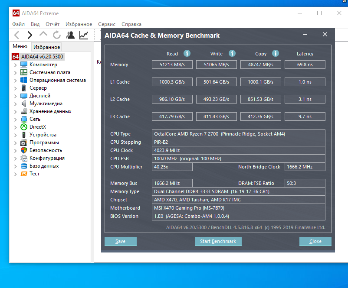Expand the Мультимедиа tree node
Image resolution: width=348 pixels, height=288 pixels.
[15, 104]
